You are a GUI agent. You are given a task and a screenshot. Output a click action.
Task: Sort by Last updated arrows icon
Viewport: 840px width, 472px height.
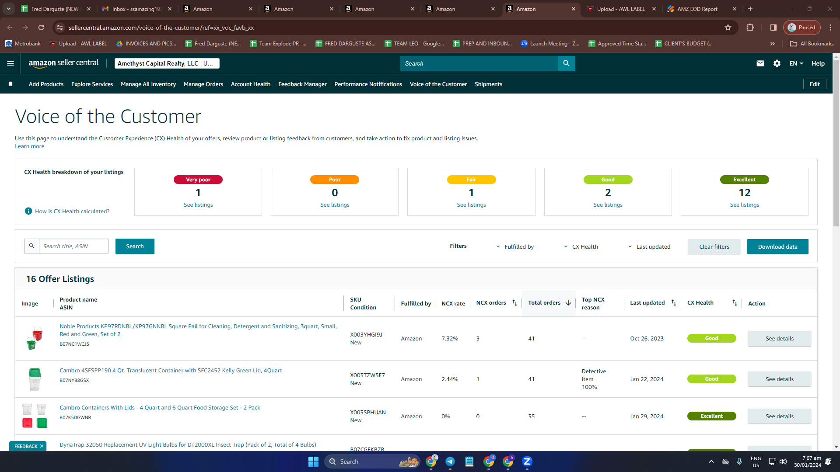click(x=674, y=302)
